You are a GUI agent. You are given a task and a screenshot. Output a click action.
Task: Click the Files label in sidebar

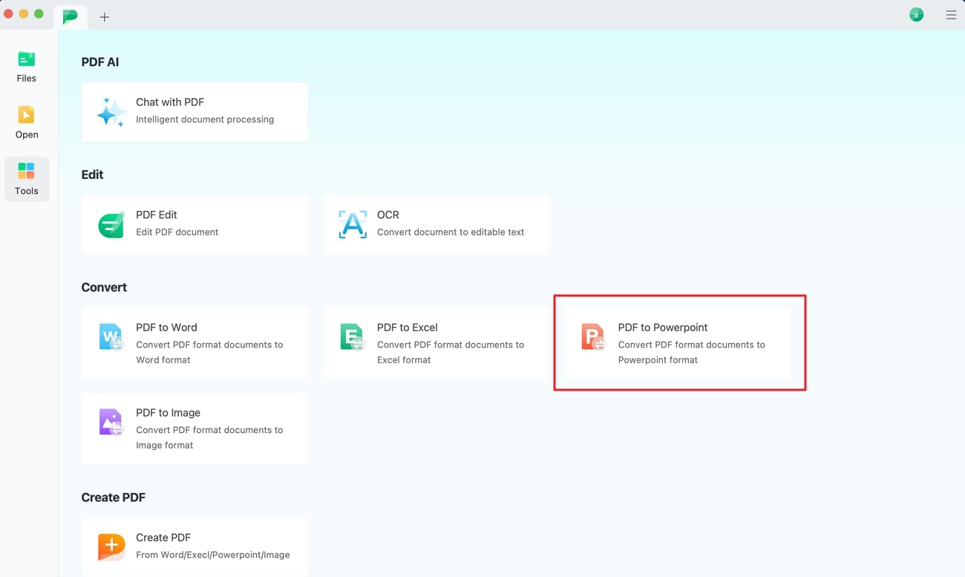click(26, 79)
